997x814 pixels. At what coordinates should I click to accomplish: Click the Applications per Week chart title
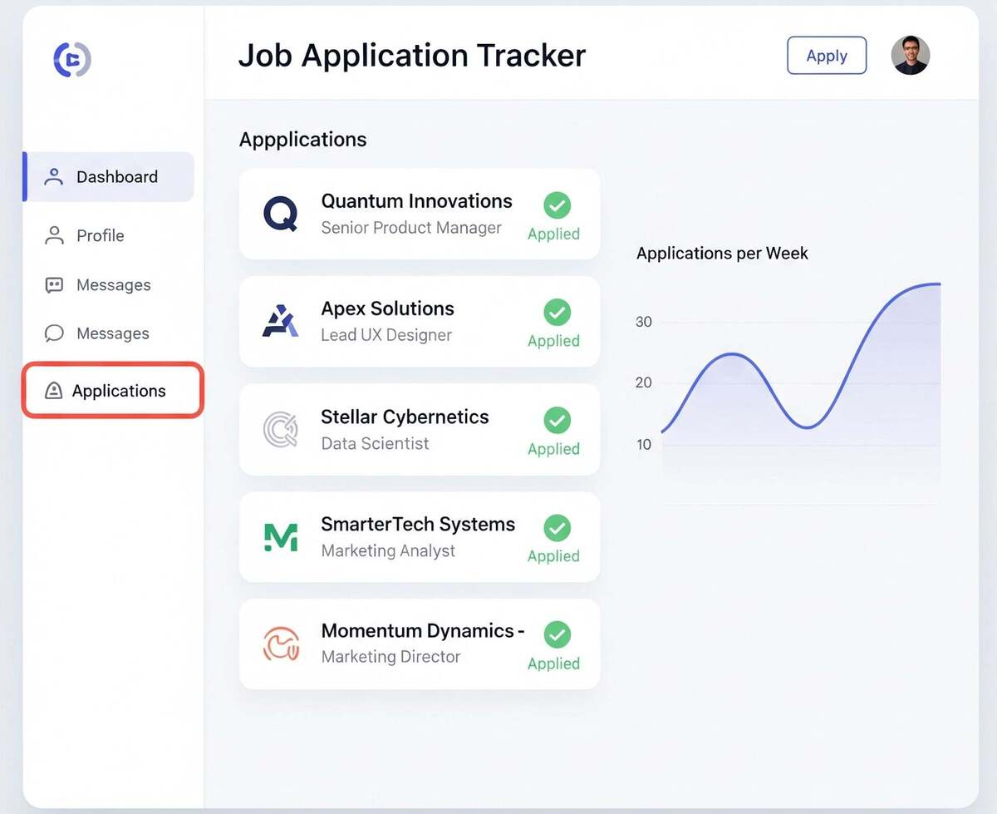[x=722, y=254]
